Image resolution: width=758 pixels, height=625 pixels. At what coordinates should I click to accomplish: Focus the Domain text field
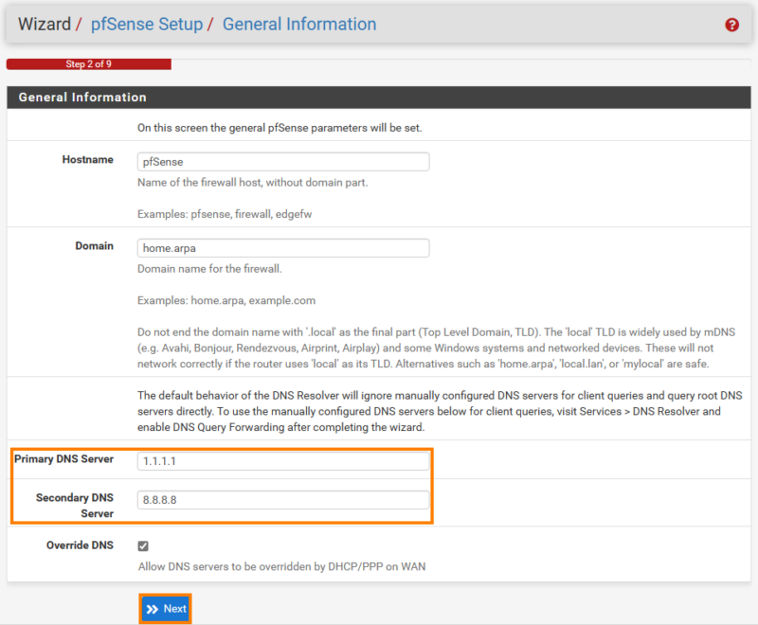(x=283, y=248)
